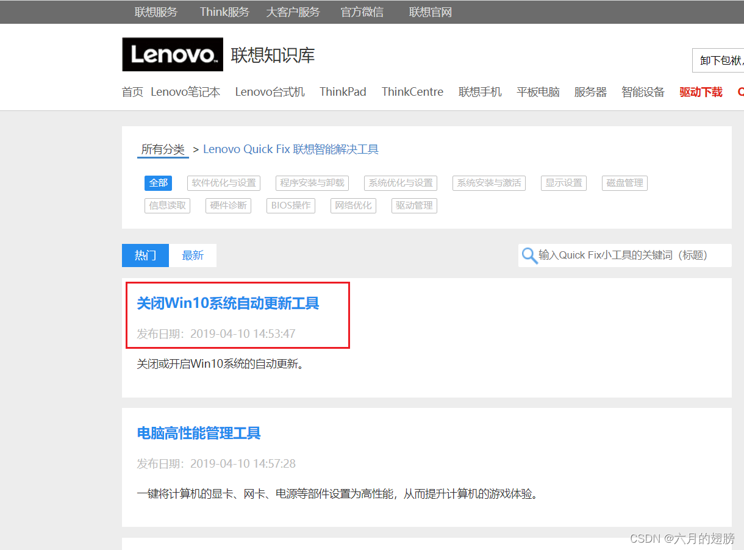Open Lenovo笔记本 navigation item
The width and height of the screenshot is (744, 550).
click(185, 92)
